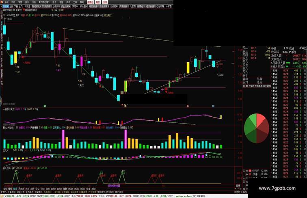This screenshot has width=307, height=198.
Task: Collapse the 扩展 panel toggle at bottom-left
Action: pyautogui.click(x=3, y=192)
